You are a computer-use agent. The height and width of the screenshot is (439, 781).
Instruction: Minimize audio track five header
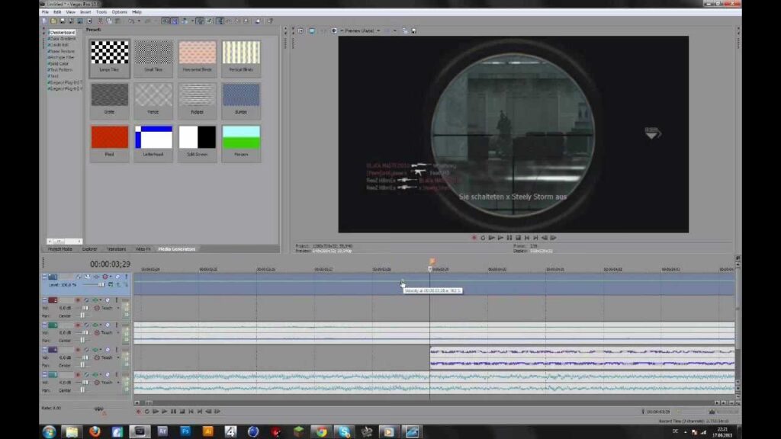pyautogui.click(x=44, y=375)
